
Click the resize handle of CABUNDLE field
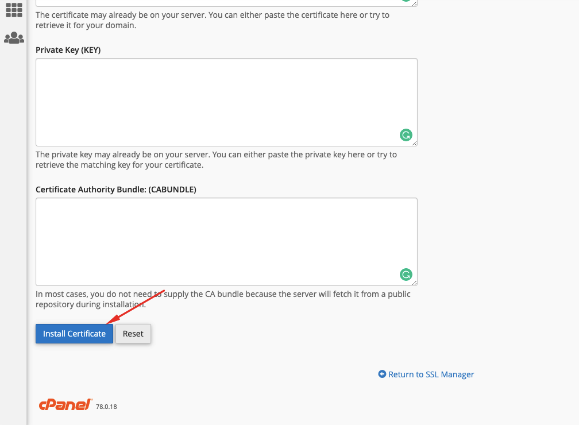click(414, 283)
